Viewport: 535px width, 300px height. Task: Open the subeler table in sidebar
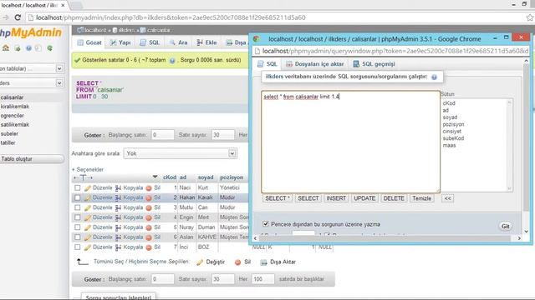pos(9,133)
